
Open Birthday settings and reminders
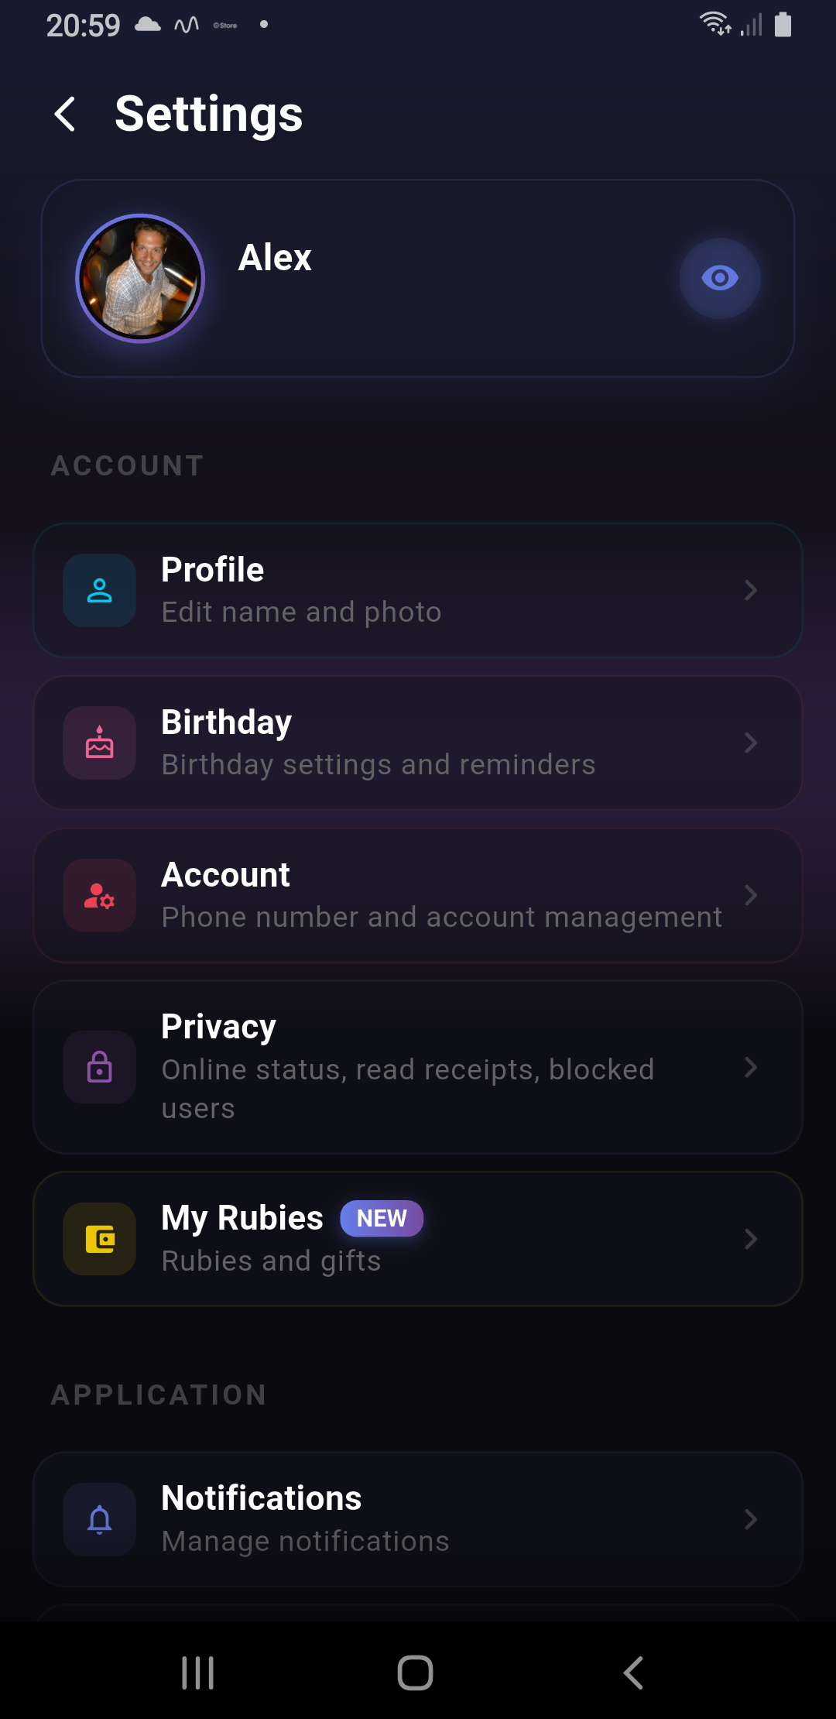(x=418, y=743)
